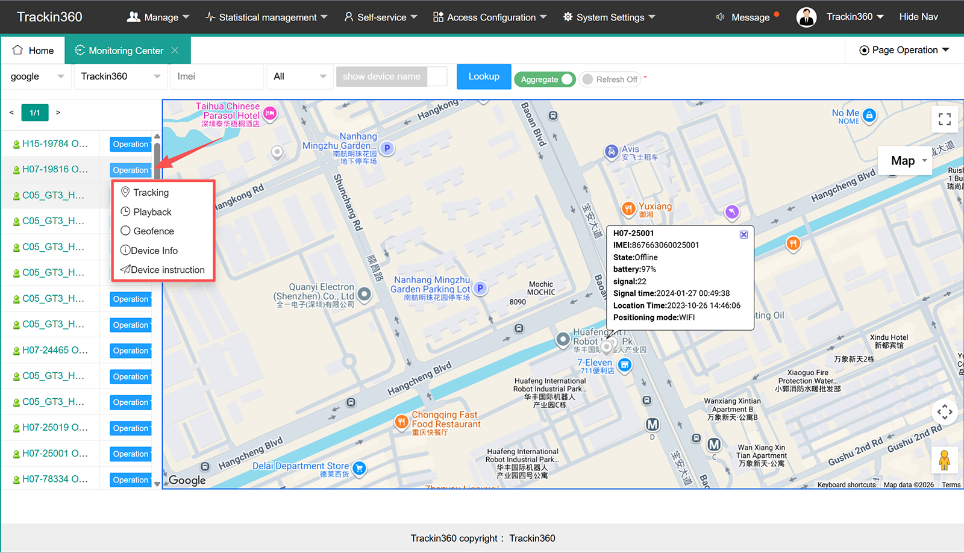Open the Manage menu
The height and width of the screenshot is (553, 964).
click(158, 17)
